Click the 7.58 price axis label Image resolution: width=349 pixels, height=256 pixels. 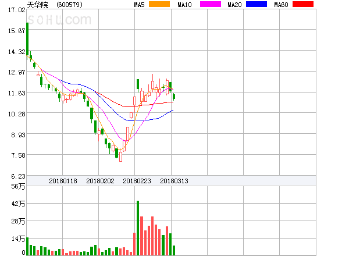coord(18,155)
